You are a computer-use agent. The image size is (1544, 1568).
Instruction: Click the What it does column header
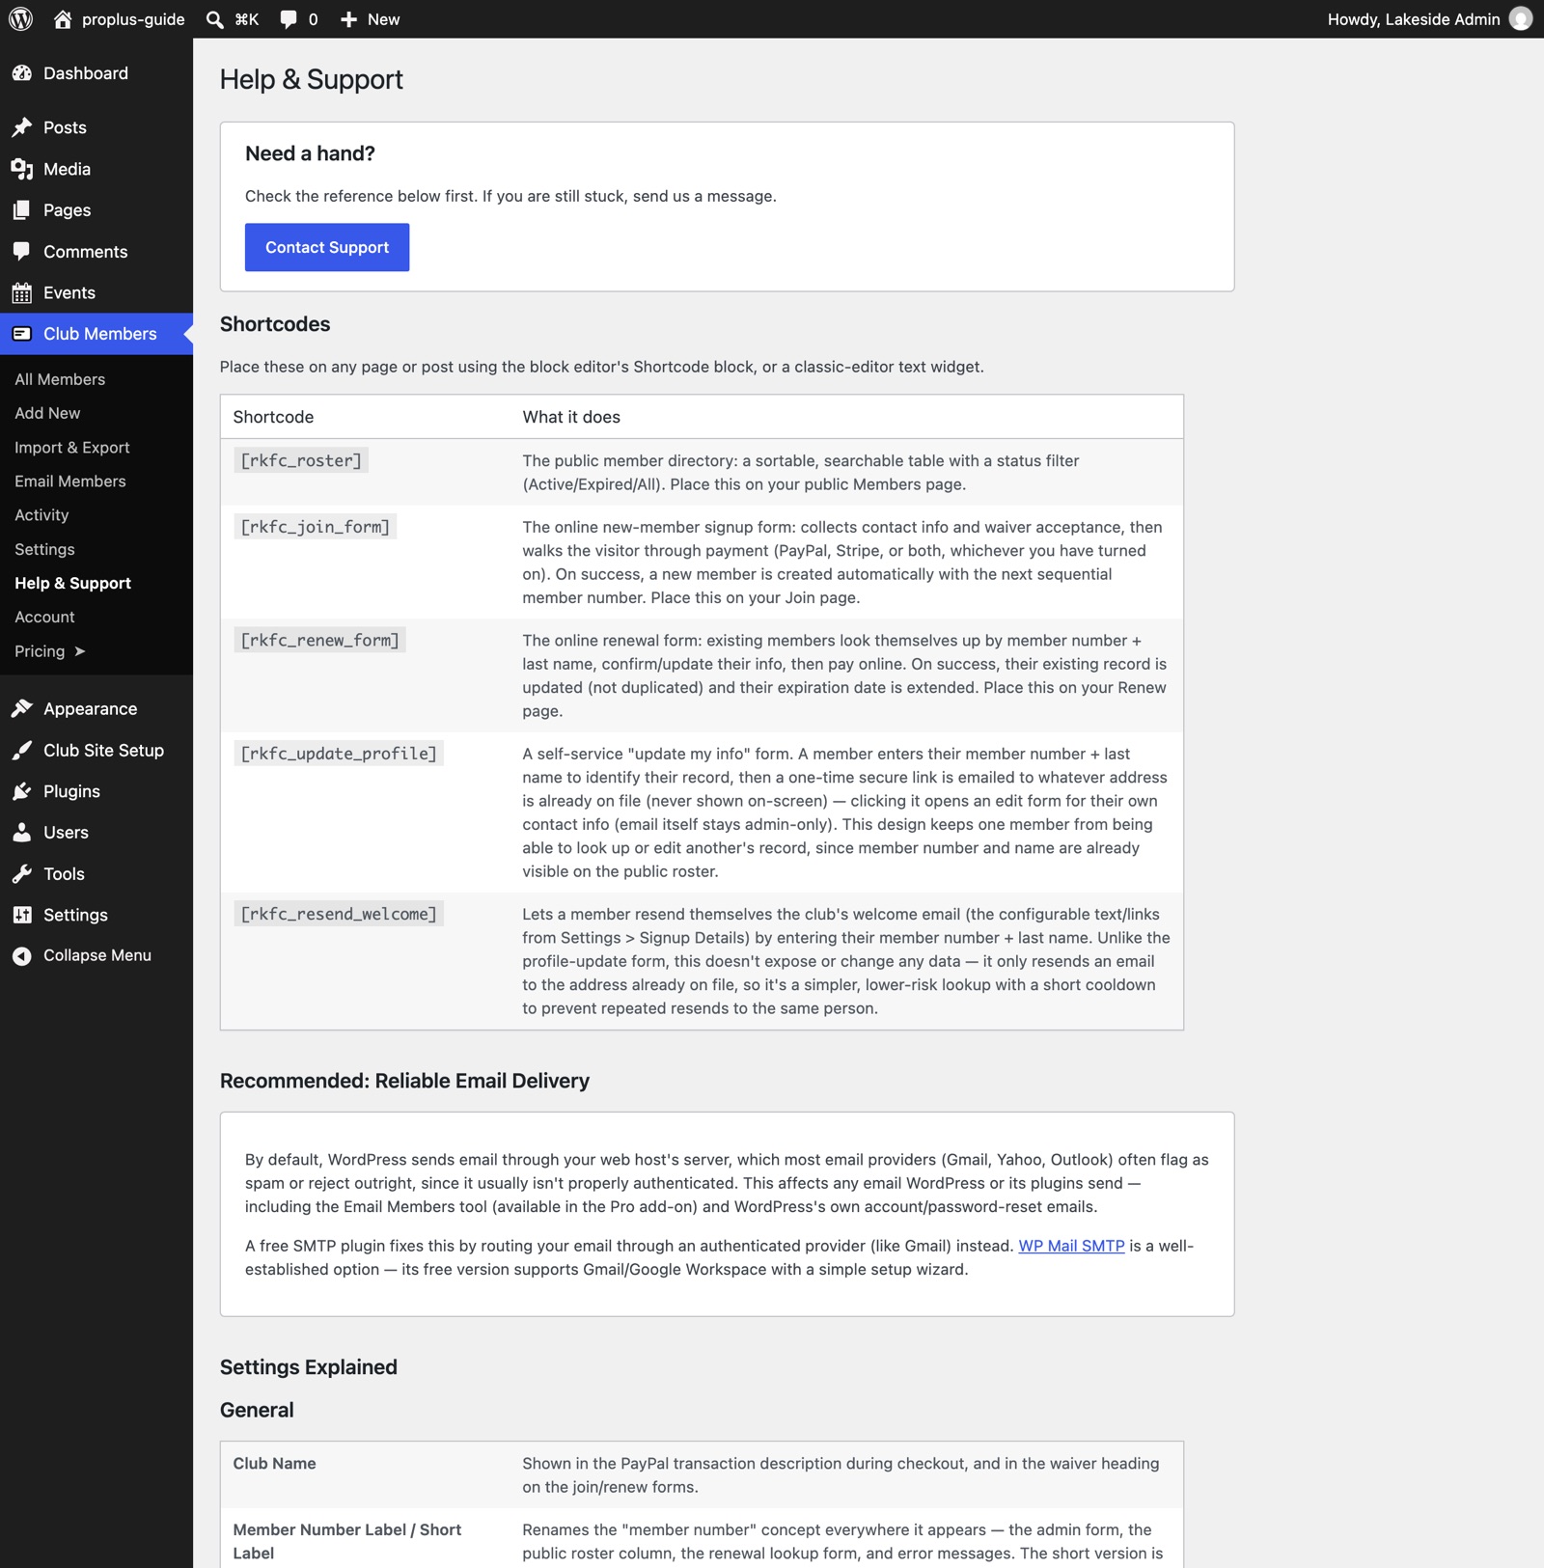coord(571,417)
